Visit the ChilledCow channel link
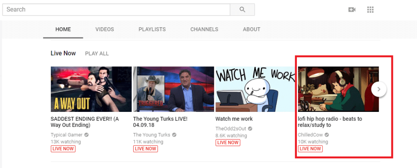 [310, 135]
